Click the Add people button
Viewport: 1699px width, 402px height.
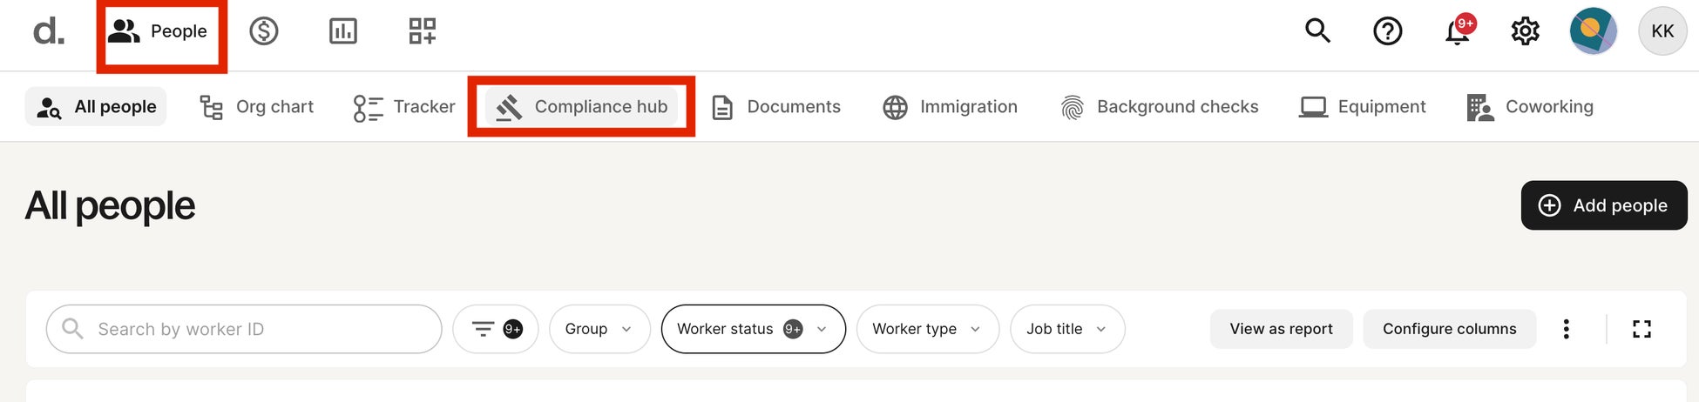coord(1603,205)
